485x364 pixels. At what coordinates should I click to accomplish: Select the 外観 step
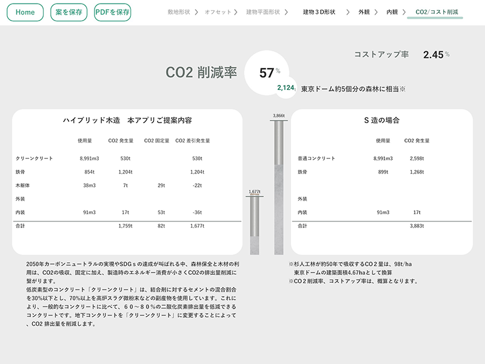pos(363,12)
